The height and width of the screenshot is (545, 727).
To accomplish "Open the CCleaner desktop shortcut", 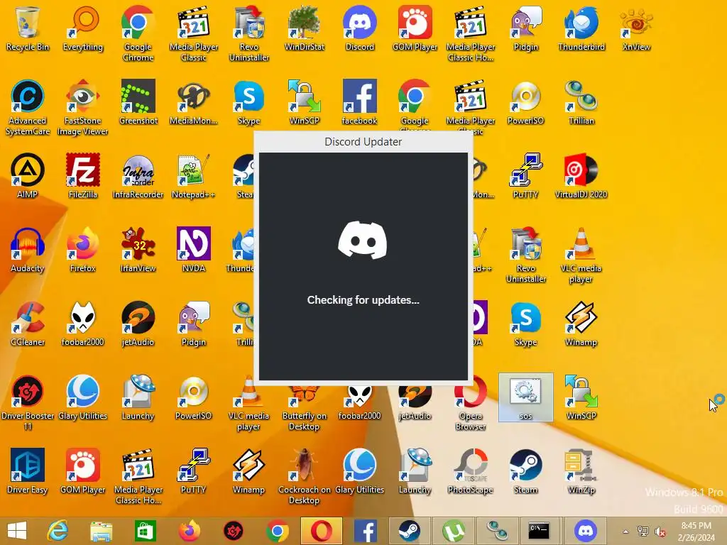I will coord(28,324).
